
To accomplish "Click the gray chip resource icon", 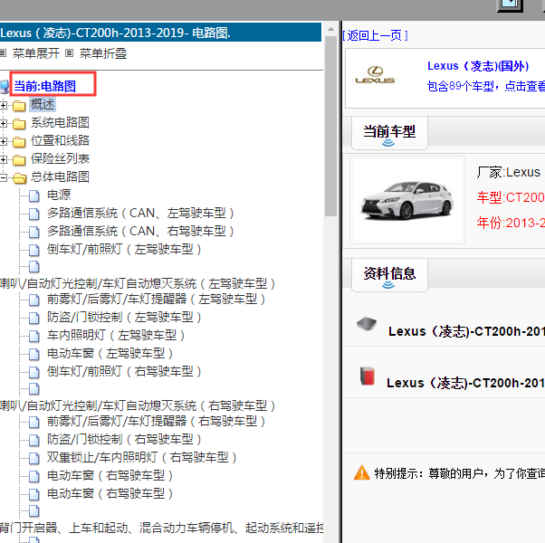I will (367, 324).
